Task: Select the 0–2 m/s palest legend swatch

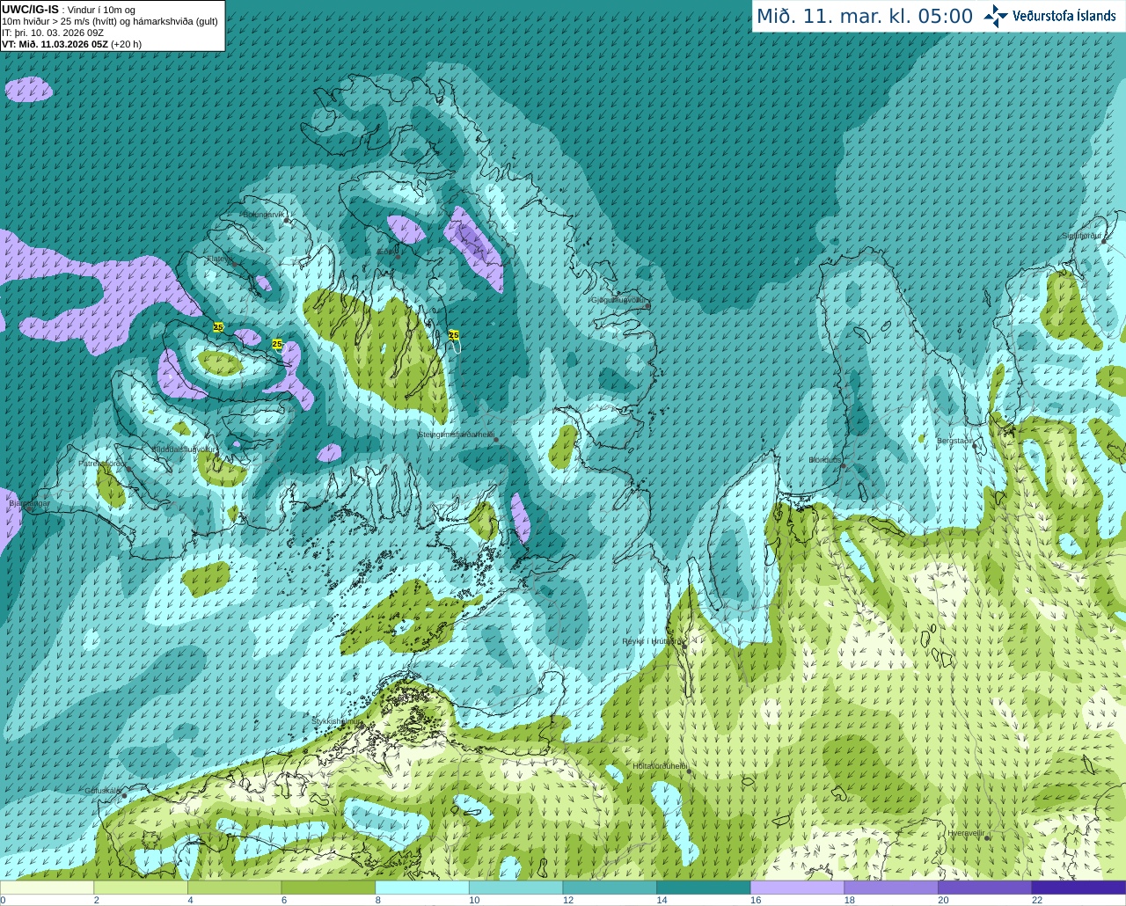Action: click(x=47, y=888)
